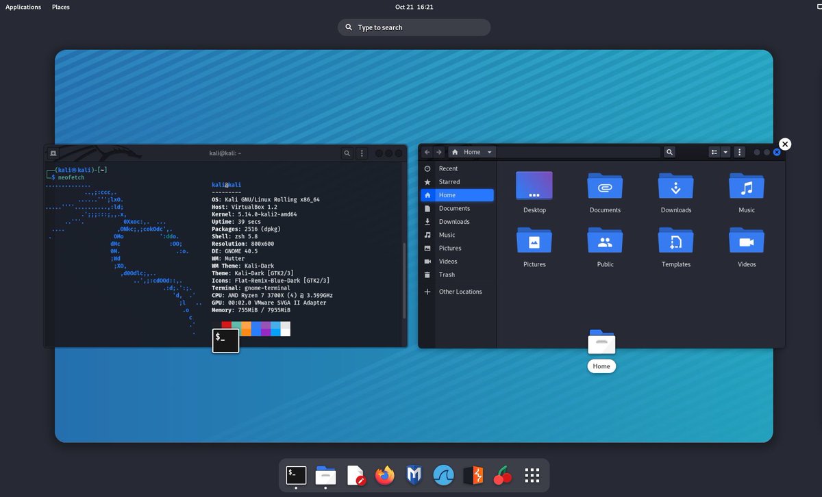Launch Terminal from the dock
The image size is (822, 497).
tap(296, 475)
